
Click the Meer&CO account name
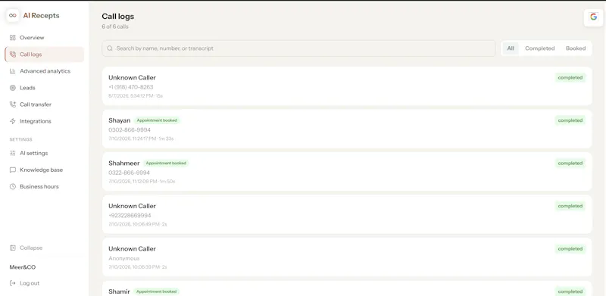23,267
